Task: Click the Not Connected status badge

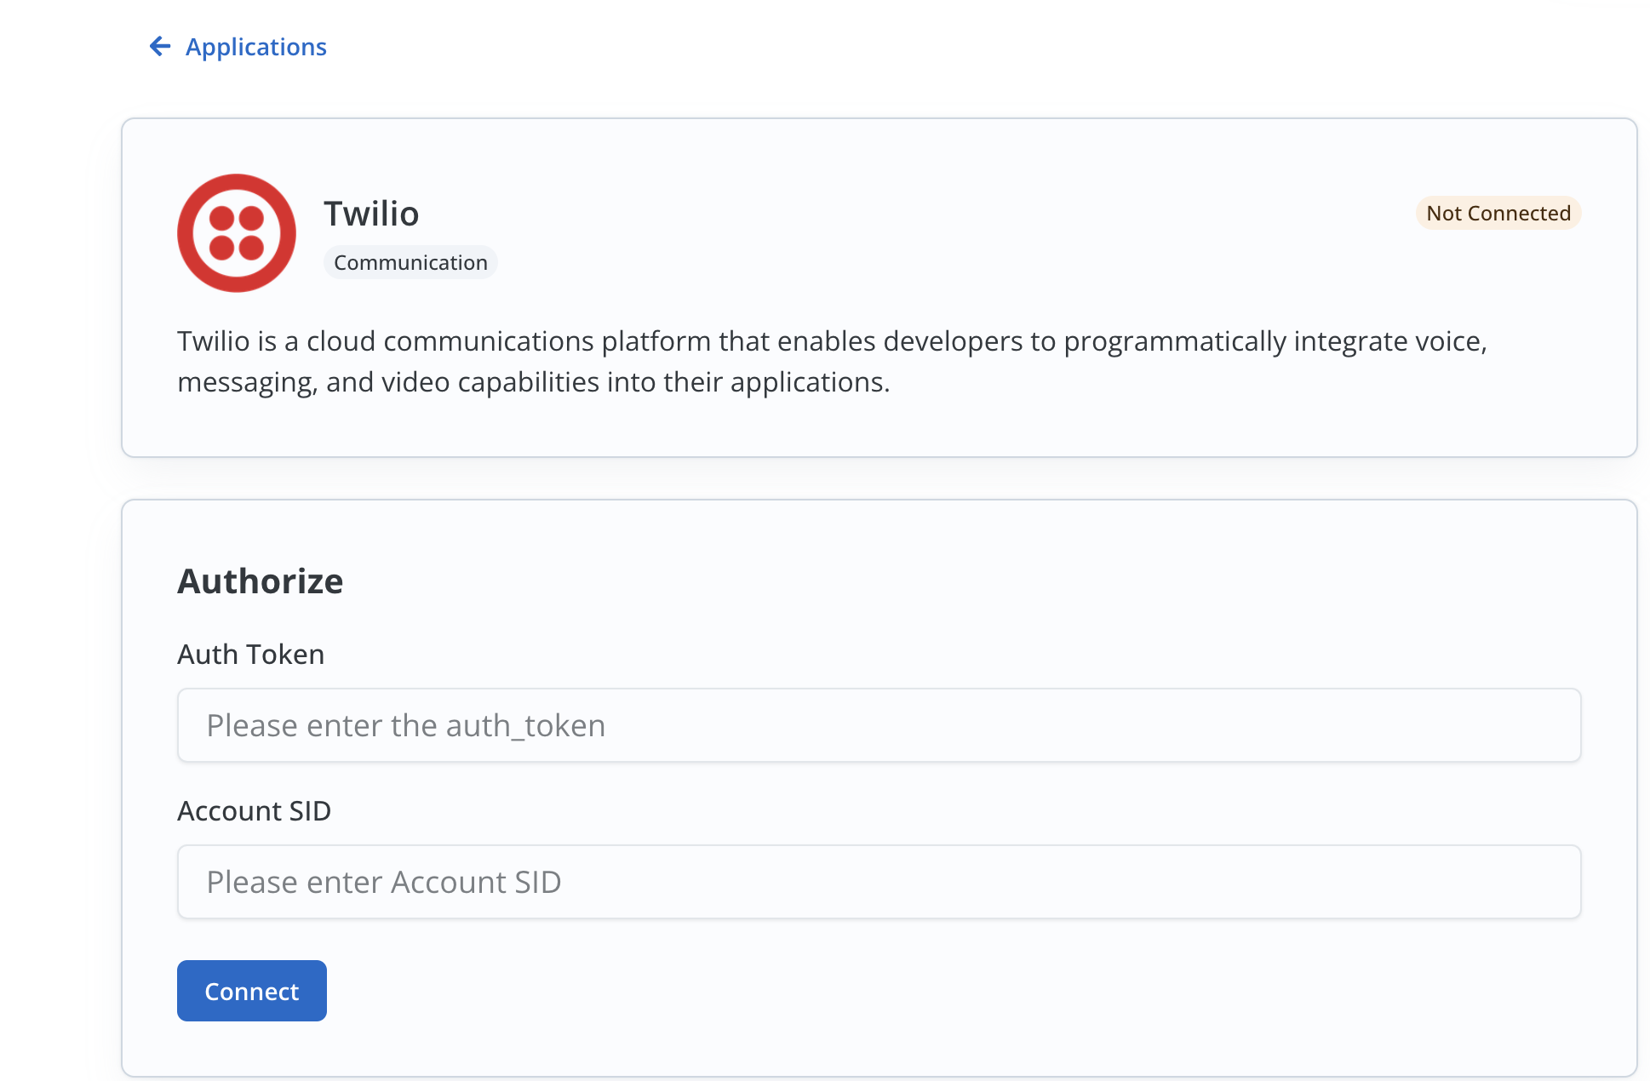Action: [x=1498, y=213]
